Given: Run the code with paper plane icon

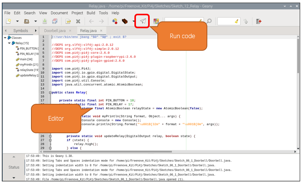Looking at the screenshot, I should tap(143, 21).
